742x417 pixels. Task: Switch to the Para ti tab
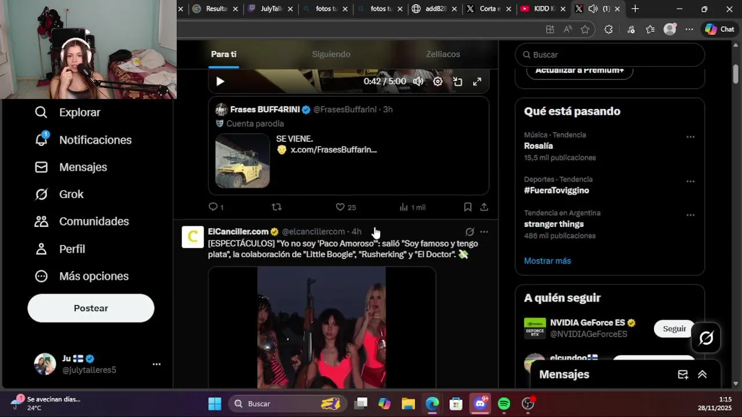(x=224, y=54)
